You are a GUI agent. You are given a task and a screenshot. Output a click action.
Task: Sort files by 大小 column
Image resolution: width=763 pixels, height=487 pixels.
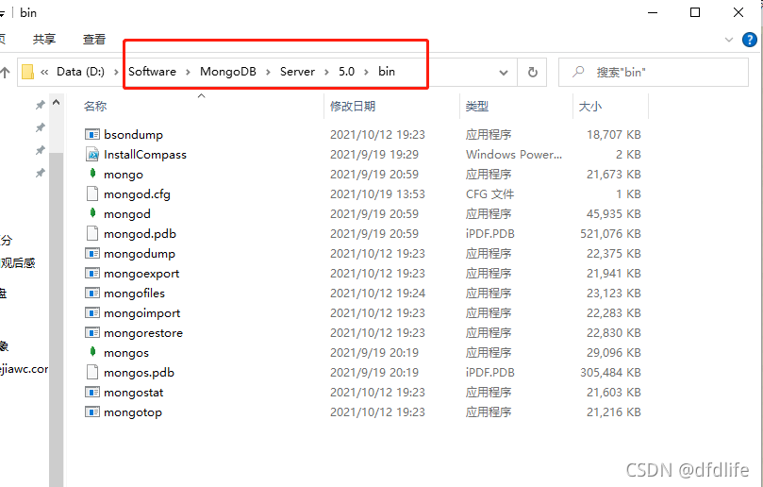point(590,106)
